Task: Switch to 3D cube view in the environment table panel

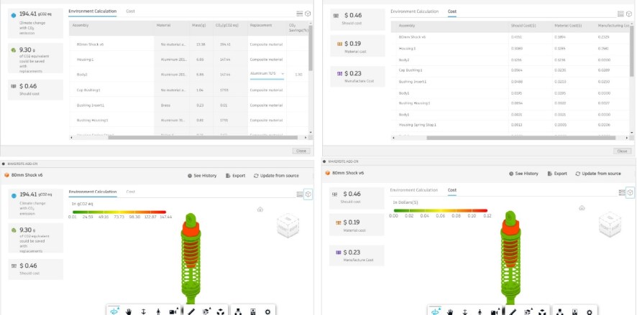Action: click(x=308, y=14)
